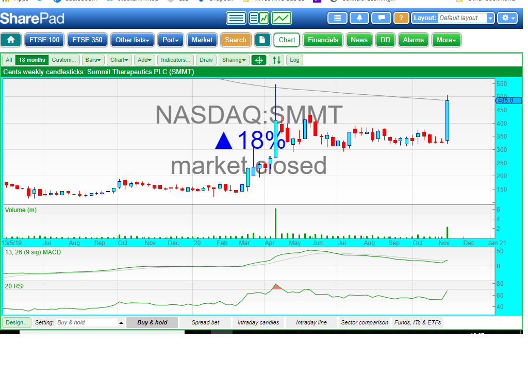Image resolution: width=528 pixels, height=379 pixels.
Task: Expand the Bars dropdown
Action: (x=93, y=60)
